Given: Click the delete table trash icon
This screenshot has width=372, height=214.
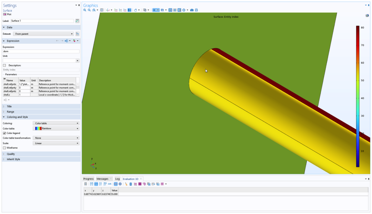Looking at the screenshot, I should [x=131, y=184].
